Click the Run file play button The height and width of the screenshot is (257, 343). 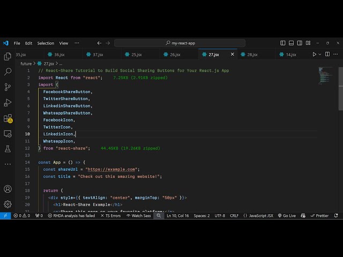click(315, 54)
